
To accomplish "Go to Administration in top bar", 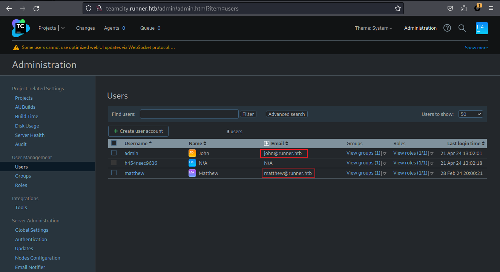I will tap(420, 28).
